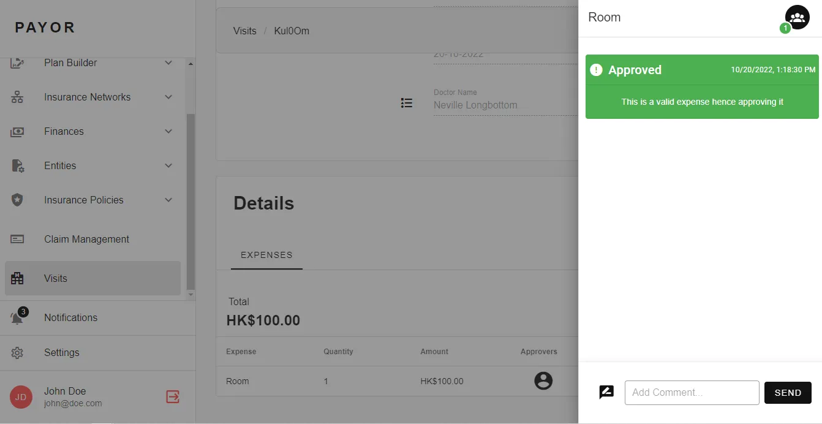
Task: Open the room members group icon
Action: tap(797, 17)
